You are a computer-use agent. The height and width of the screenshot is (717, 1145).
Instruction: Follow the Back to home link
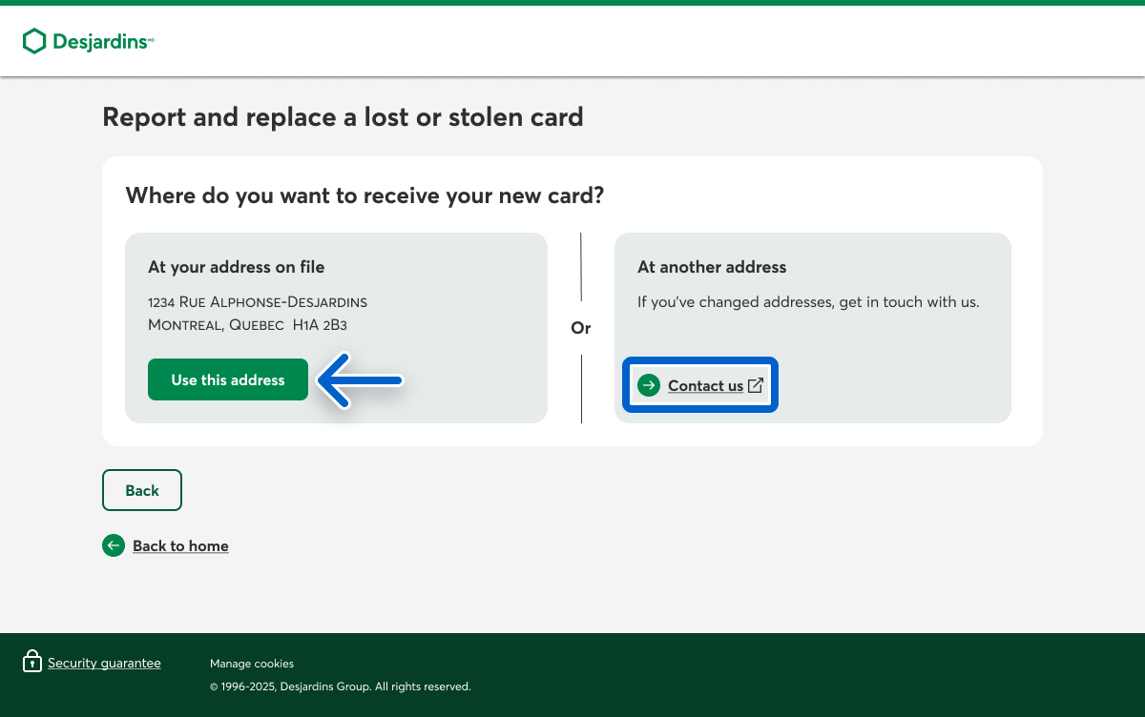pyautogui.click(x=180, y=546)
